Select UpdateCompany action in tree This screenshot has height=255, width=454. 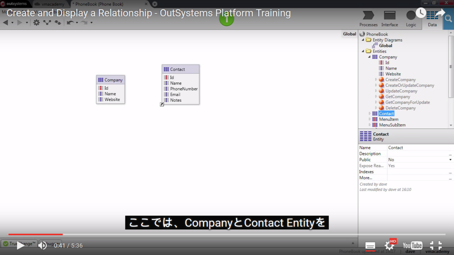[x=401, y=91]
